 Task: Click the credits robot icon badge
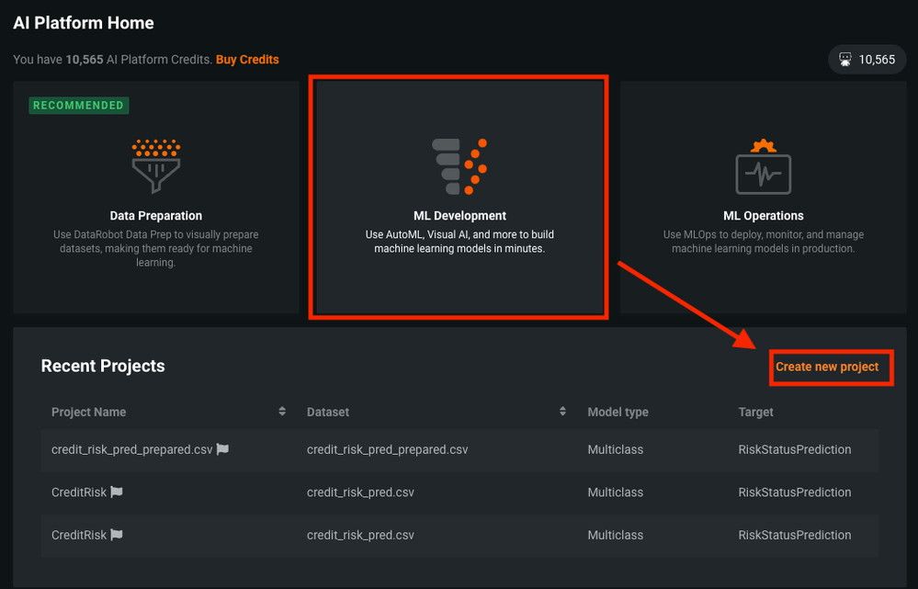coord(845,60)
